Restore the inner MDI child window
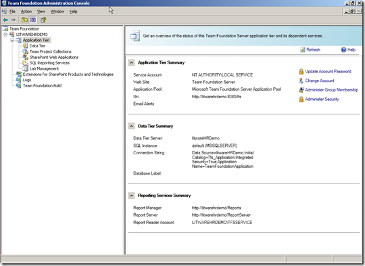The height and width of the screenshot is (266, 365). point(352,12)
